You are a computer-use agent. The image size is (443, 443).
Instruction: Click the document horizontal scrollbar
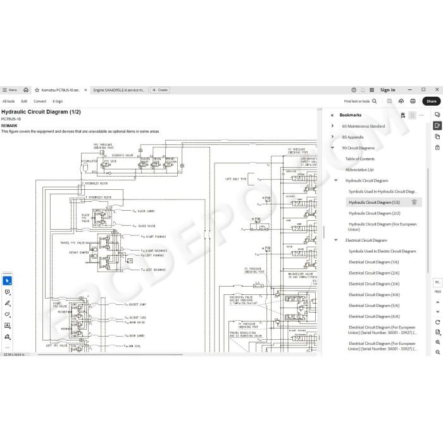tap(110, 354)
